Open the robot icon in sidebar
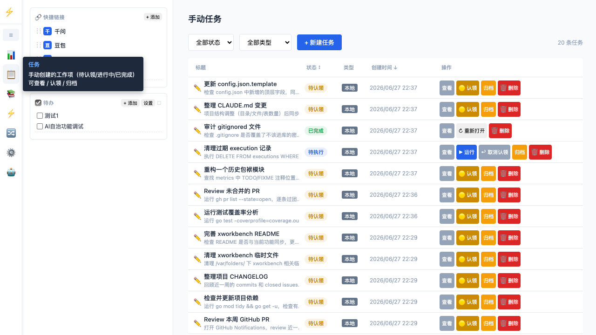The image size is (596, 335). pos(11,172)
